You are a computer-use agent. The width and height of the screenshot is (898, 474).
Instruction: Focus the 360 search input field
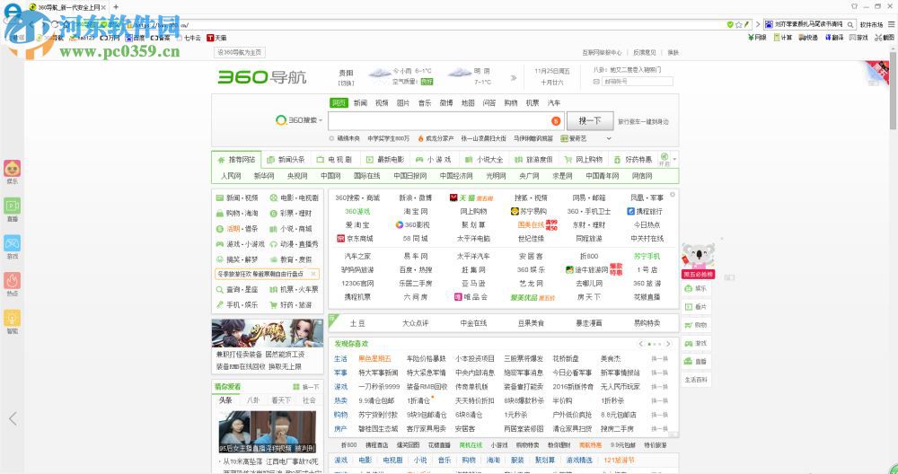point(439,121)
